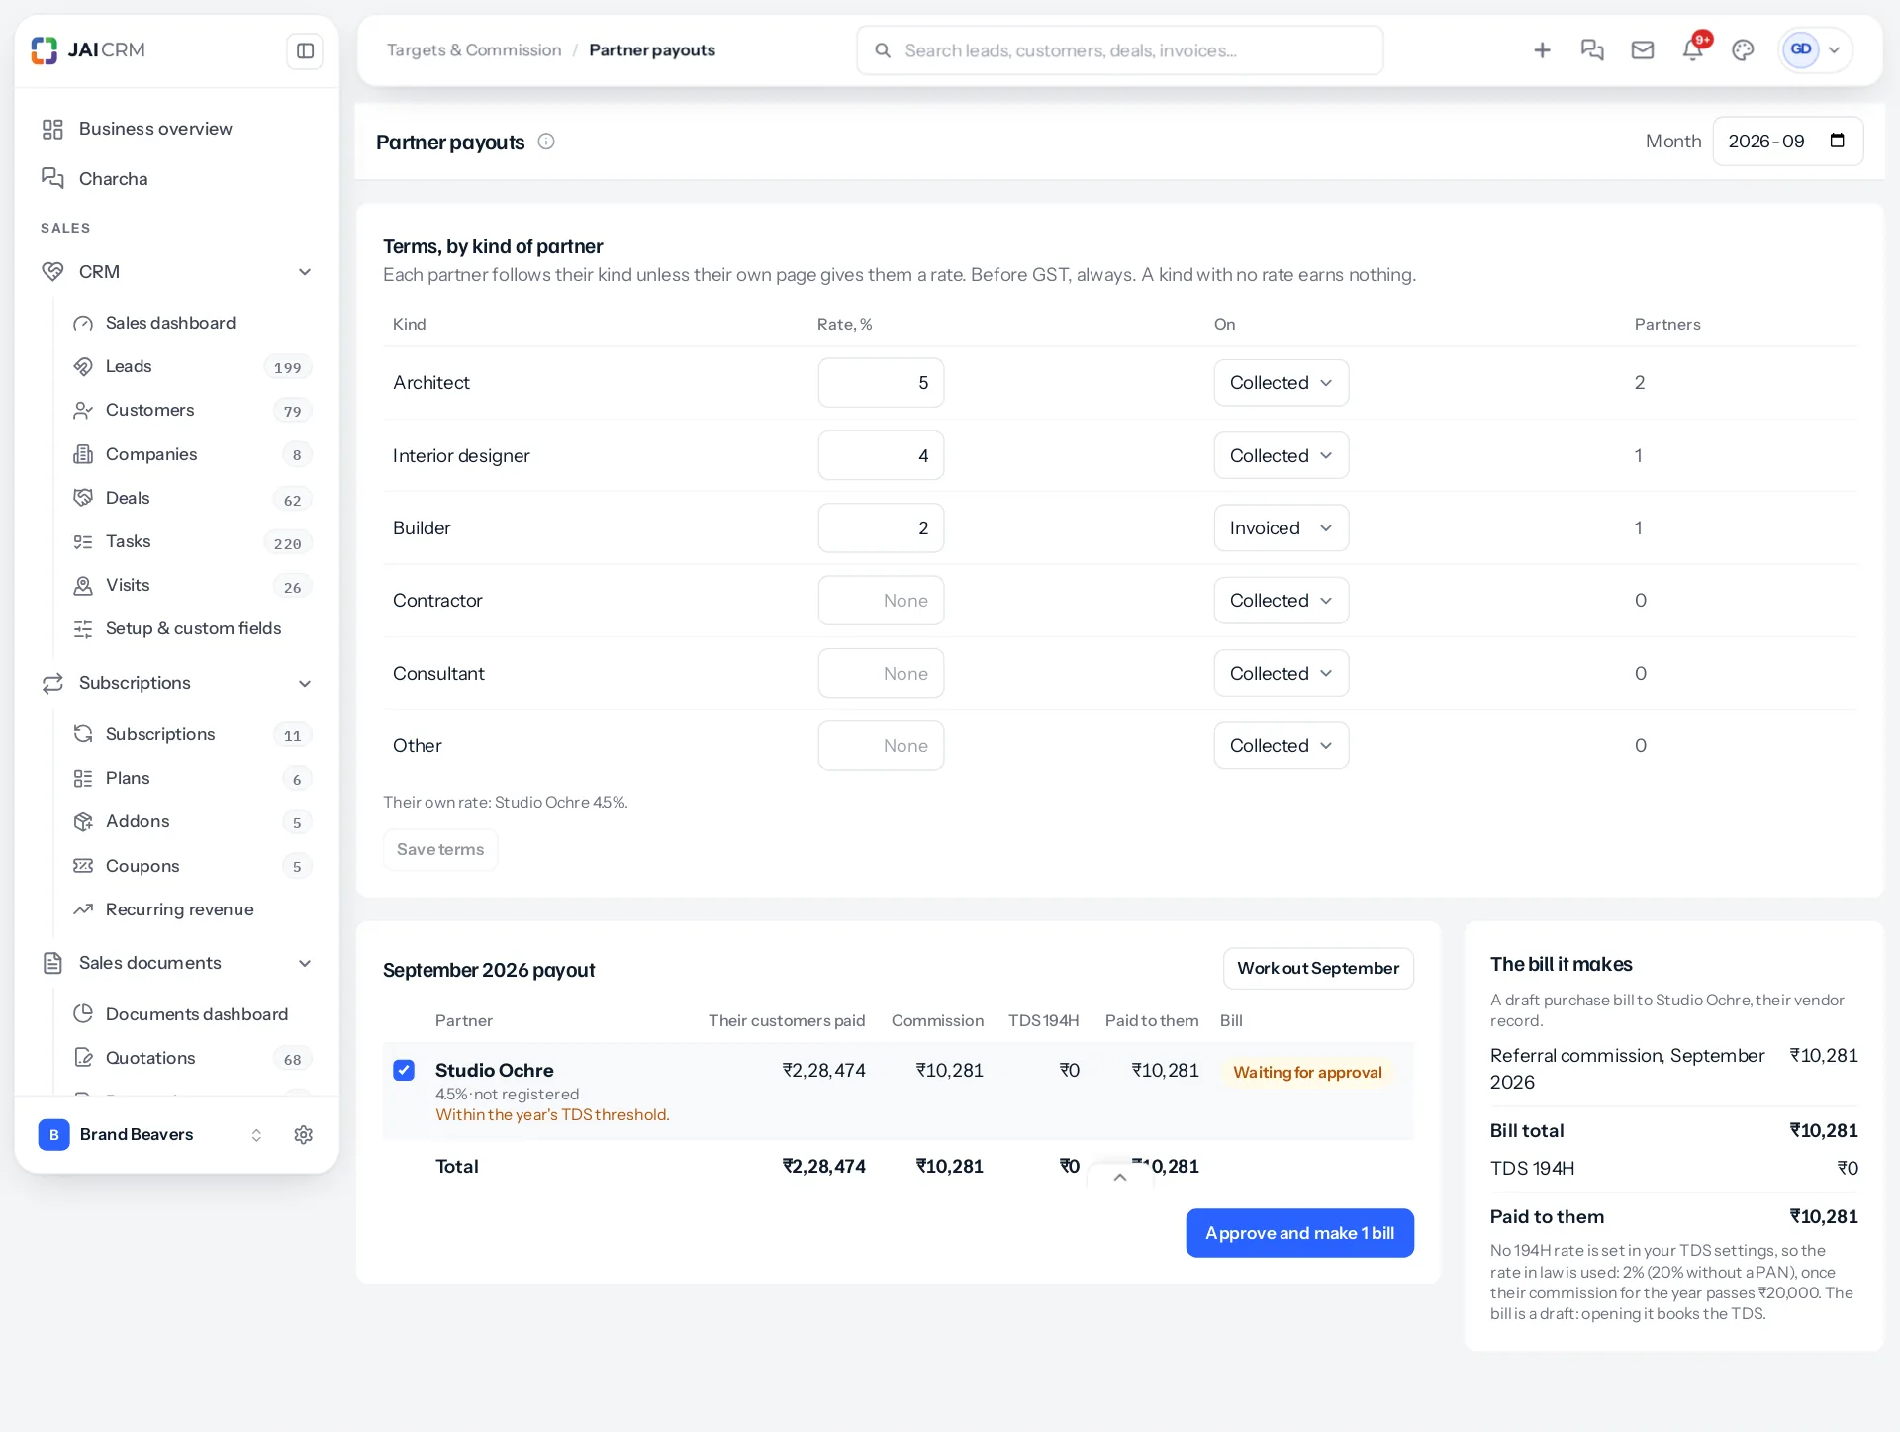Open Leads in the sidebar
The height and width of the screenshot is (1432, 1900).
(x=191, y=367)
